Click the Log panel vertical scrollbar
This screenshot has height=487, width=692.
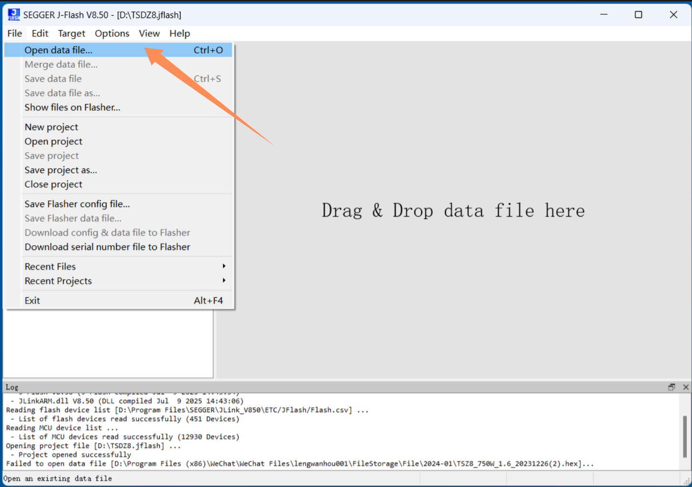684,436
